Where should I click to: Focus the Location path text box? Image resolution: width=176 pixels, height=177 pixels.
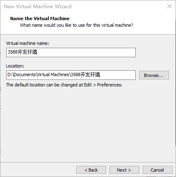pyautogui.click(x=71, y=75)
